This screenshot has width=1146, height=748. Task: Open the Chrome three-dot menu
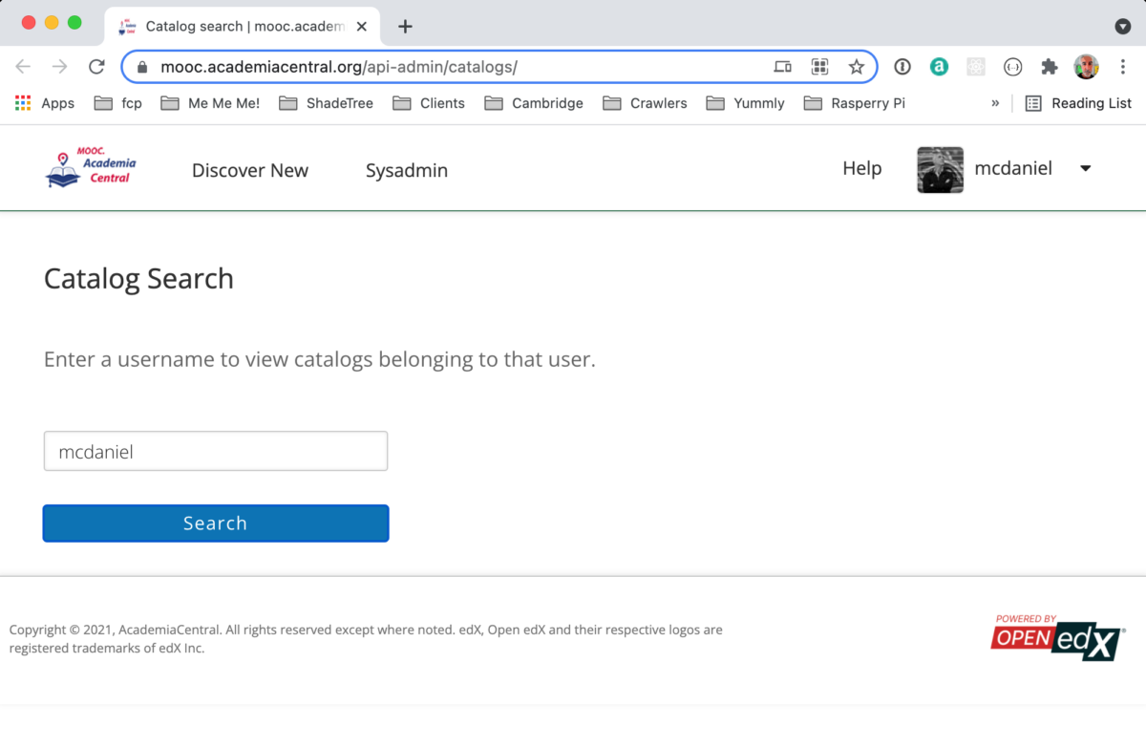click(1123, 66)
